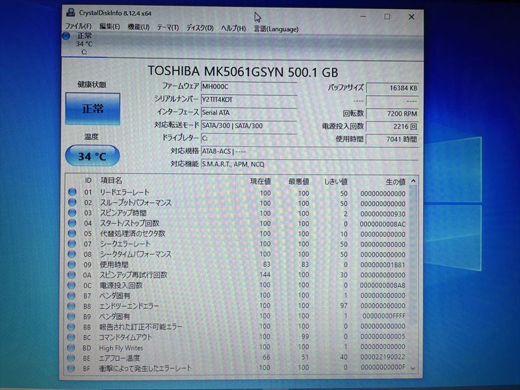The image size is (520, 390).
Task: Click the blue status icon of row 04
Action: click(x=72, y=223)
